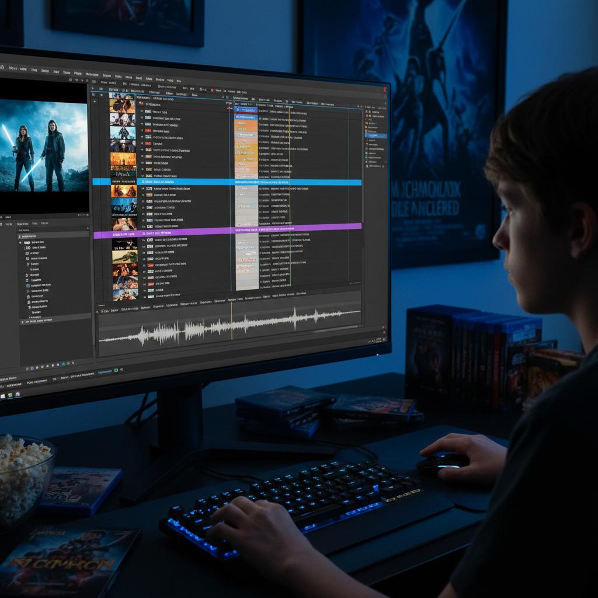Screen dimensions: 598x598
Task: Open the Windows Start button on the taskbar
Action: 2,396
